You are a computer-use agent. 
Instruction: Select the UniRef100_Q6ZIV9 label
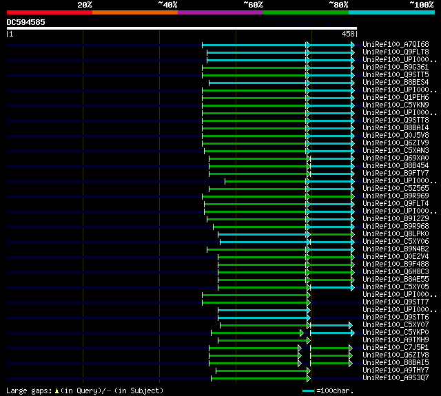click(396, 143)
